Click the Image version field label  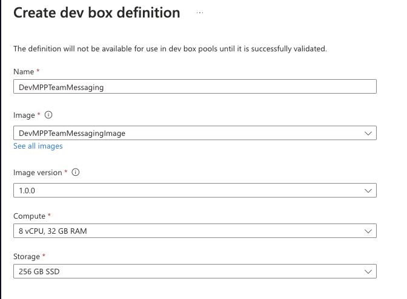38,172
